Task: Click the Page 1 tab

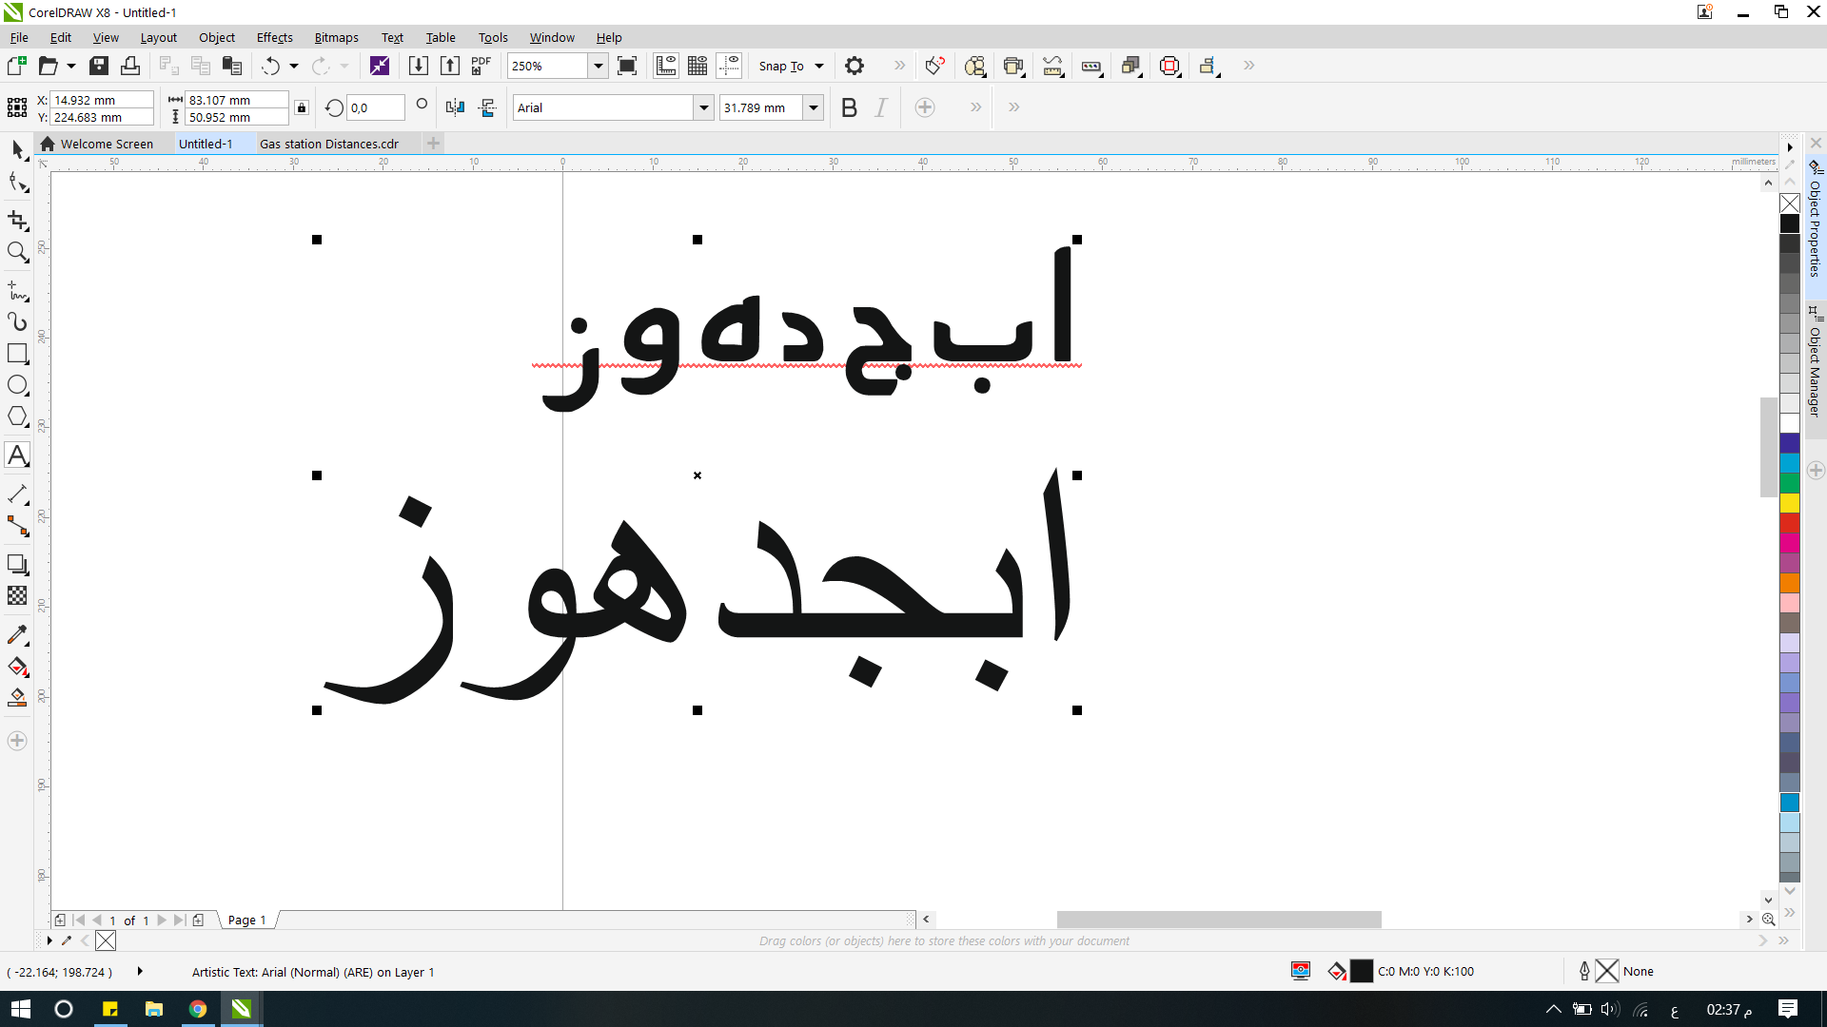Action: coord(246,920)
